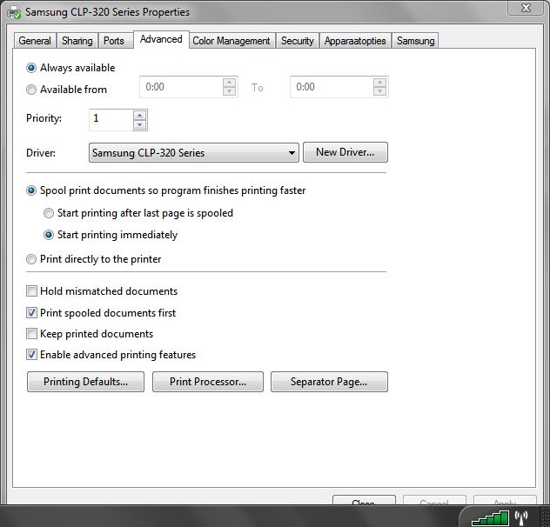This screenshot has height=527, width=550.
Task: Open the Apparaatopties tab
Action: (355, 41)
